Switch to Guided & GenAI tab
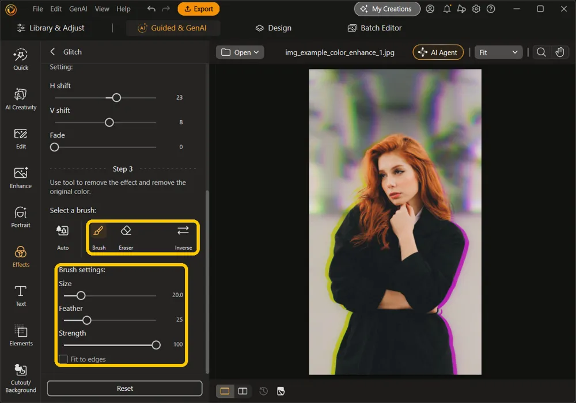 [172, 28]
